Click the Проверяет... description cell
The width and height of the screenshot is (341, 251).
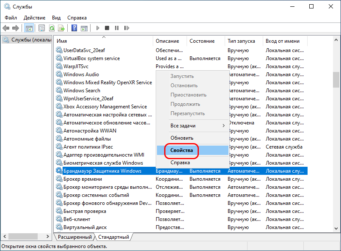tap(170, 211)
